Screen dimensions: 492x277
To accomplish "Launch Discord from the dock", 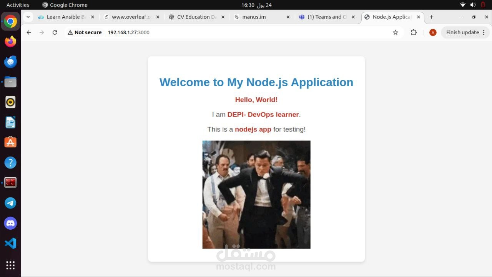I will (10, 223).
